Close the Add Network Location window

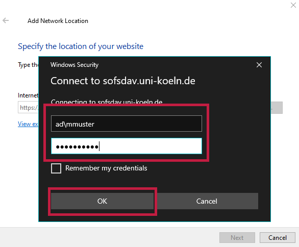point(293,5)
